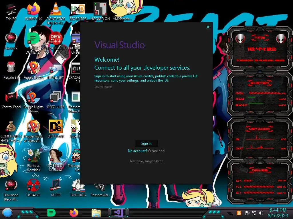Open the Learn more link

click(x=103, y=87)
